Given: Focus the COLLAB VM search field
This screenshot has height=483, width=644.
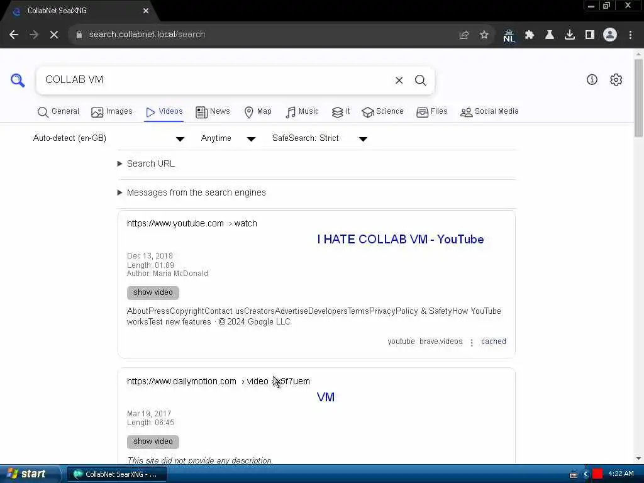Looking at the screenshot, I should pos(214,80).
